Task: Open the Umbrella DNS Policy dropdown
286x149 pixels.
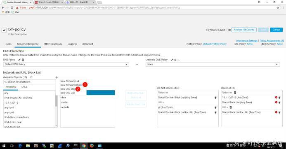Action: click(213, 64)
